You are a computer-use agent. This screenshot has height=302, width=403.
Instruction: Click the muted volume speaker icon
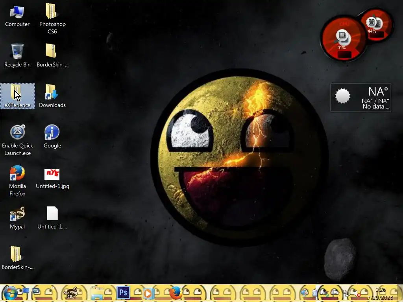click(357, 293)
